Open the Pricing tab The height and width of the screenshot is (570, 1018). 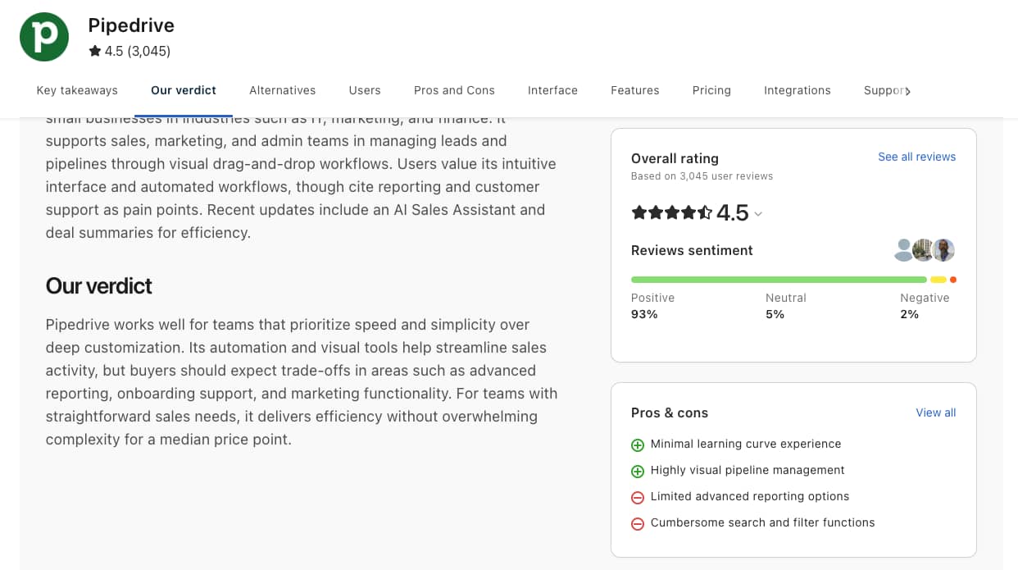[711, 90]
